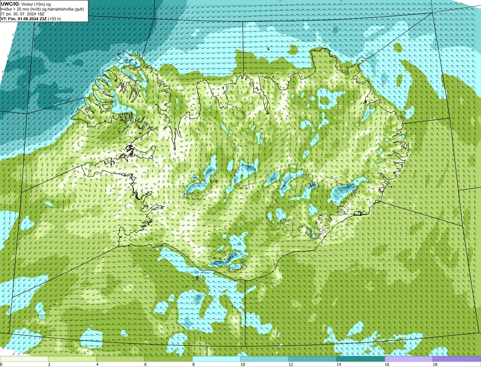Click the 10–12 m/s light teal legend swatch
This screenshot has height=367, width=481.
265,359
